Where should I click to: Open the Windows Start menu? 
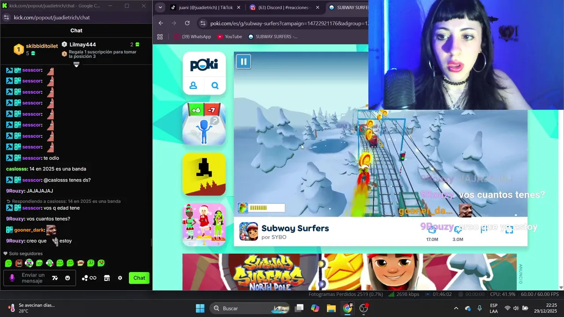tap(200, 308)
